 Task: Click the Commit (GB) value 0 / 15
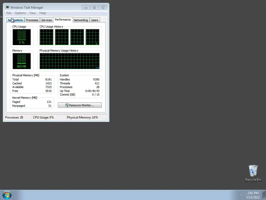click(96, 95)
